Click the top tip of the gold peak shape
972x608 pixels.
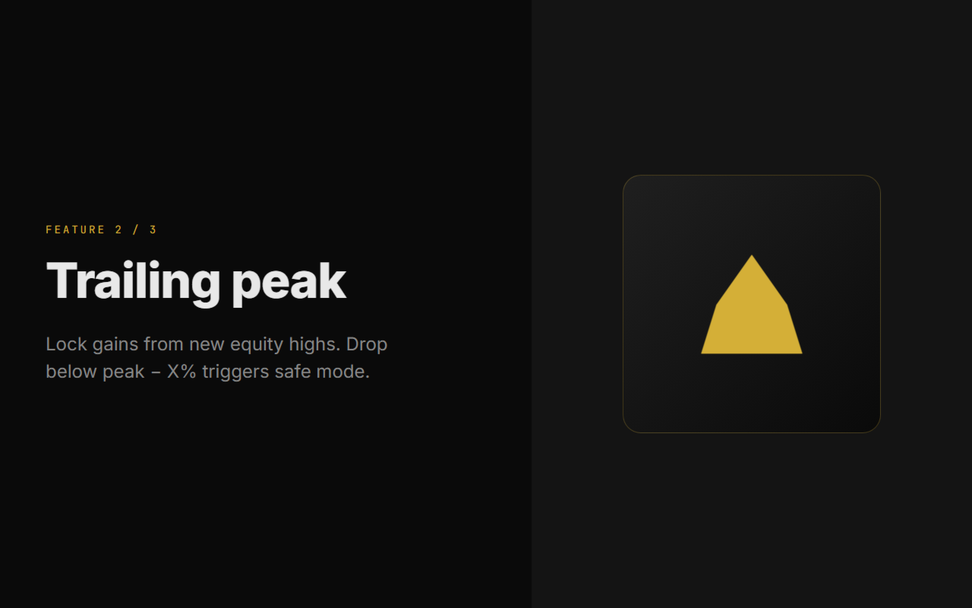click(752, 257)
